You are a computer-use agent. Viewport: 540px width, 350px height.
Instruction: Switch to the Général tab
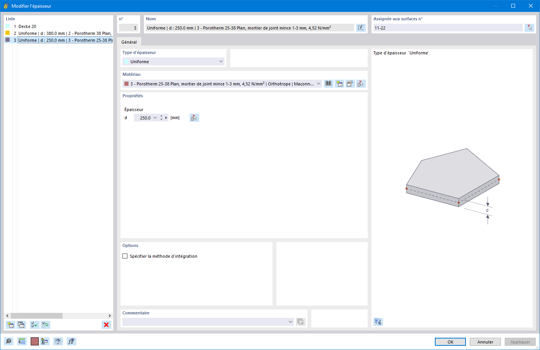point(129,42)
